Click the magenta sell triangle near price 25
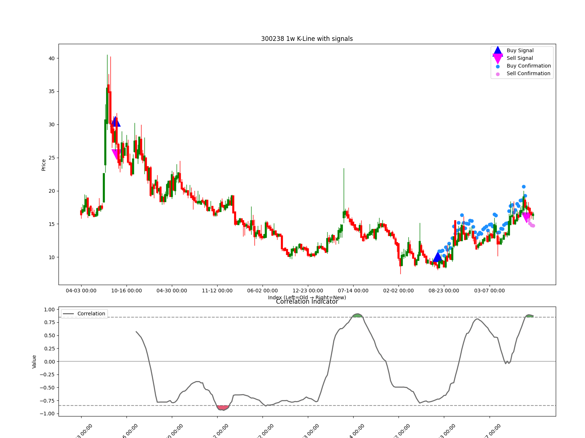585x438 pixels. pos(117,154)
